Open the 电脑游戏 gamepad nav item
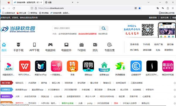This screenshot has width=176, height=106. [50, 47]
